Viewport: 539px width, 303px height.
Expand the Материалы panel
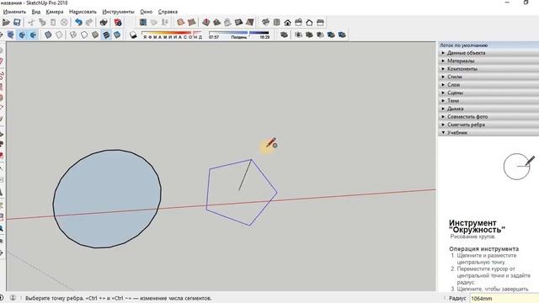pos(488,61)
